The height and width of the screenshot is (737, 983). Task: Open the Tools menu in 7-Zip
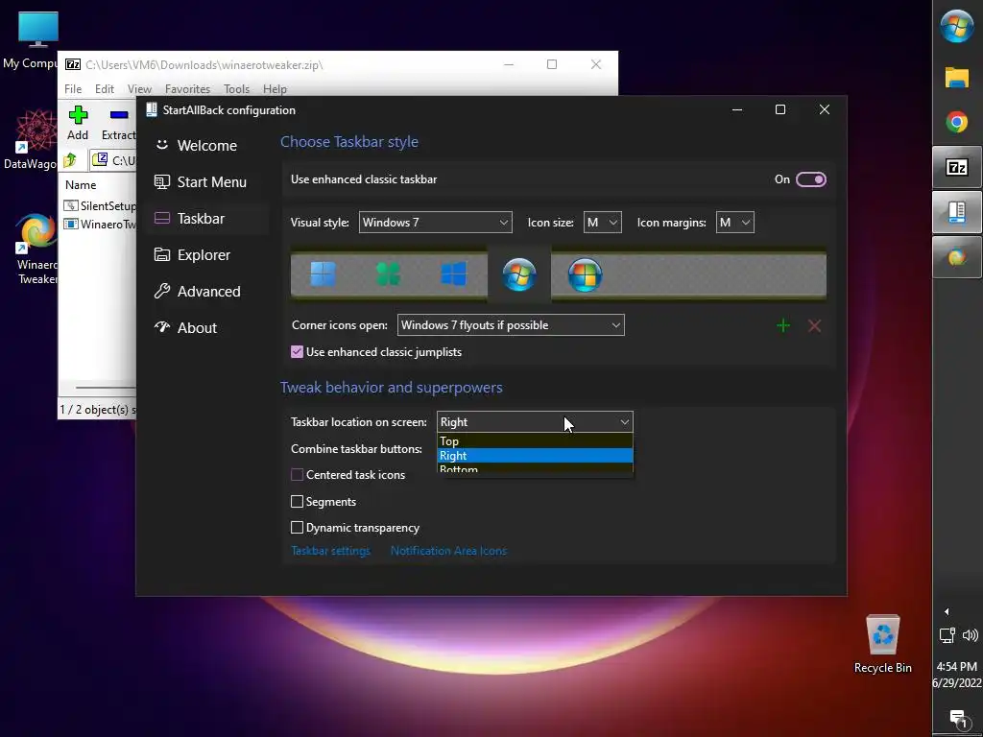pyautogui.click(x=236, y=89)
